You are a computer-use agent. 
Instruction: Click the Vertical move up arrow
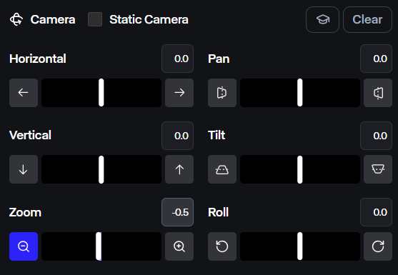pyautogui.click(x=179, y=169)
